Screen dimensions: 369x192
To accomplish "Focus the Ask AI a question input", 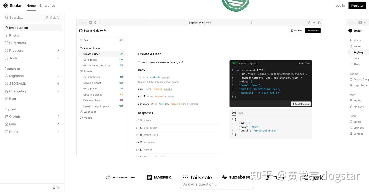I will pos(217,184).
